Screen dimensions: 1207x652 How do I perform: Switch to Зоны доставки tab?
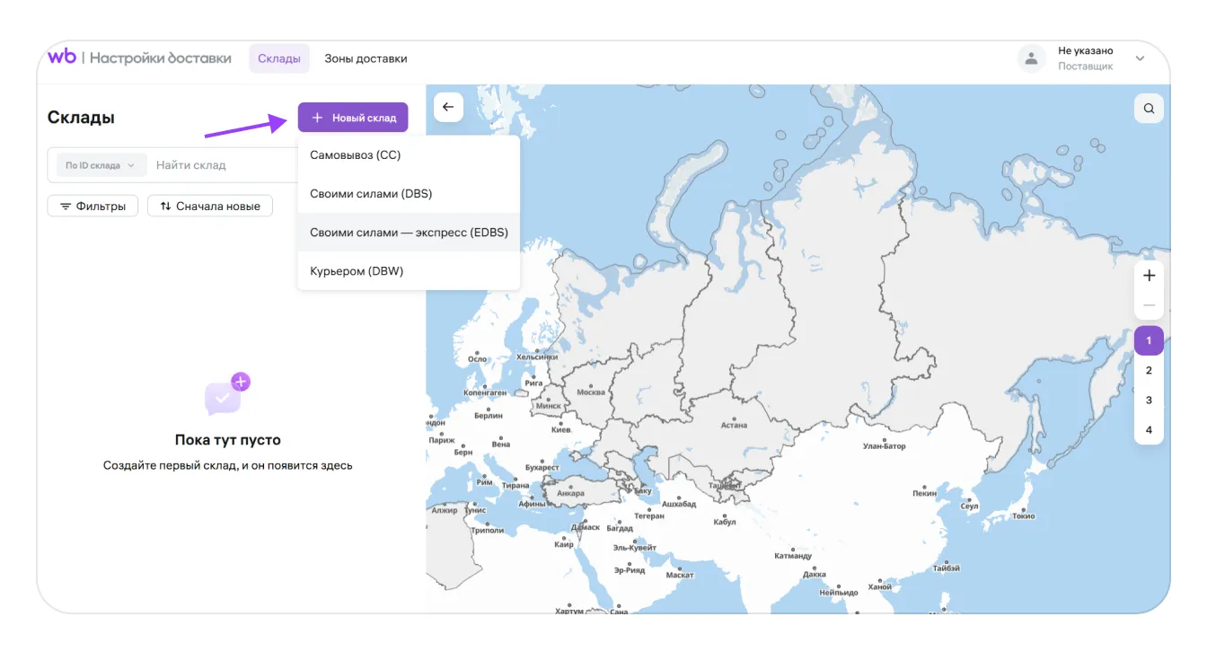click(x=366, y=58)
